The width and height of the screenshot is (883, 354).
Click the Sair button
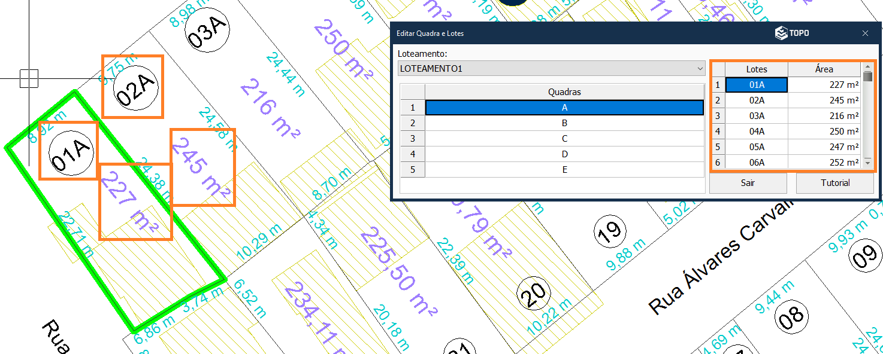point(748,183)
